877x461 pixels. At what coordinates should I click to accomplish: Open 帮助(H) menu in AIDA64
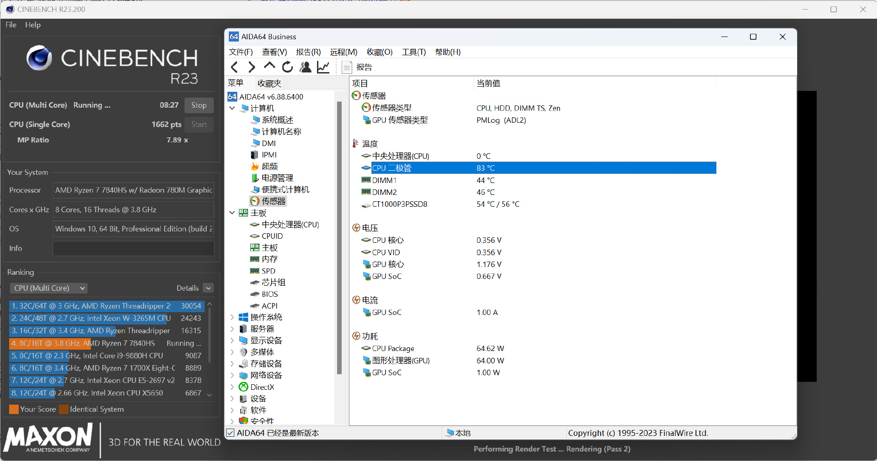(448, 52)
